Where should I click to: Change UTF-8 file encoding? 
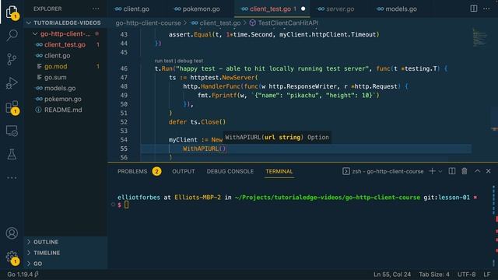466,275
